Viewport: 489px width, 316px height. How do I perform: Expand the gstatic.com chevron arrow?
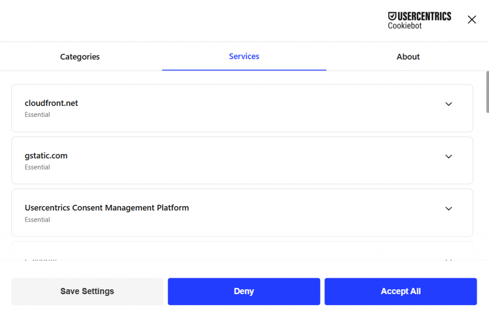pos(448,157)
